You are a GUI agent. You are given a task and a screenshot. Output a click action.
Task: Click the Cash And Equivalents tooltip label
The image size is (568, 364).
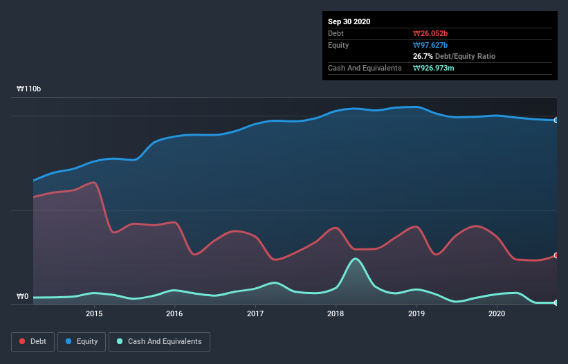pyautogui.click(x=365, y=68)
